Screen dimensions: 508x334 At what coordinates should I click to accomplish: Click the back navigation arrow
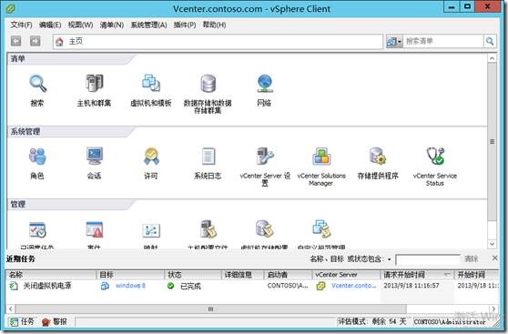tap(15, 41)
